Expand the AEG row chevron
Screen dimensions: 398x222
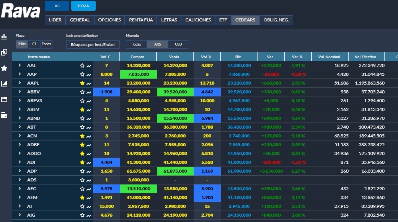(x=20, y=188)
